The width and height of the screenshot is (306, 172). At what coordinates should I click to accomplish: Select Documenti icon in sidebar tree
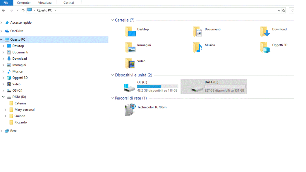click(x=9, y=52)
